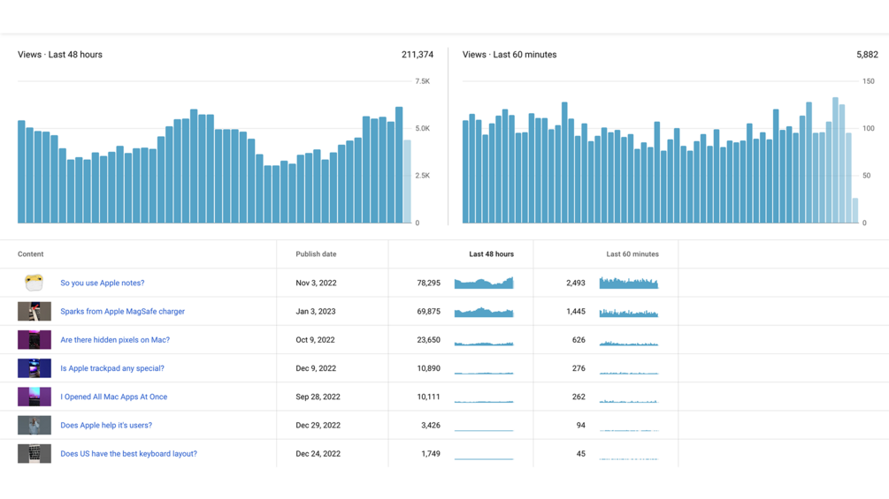Click the 45 last-hour value

tap(580, 454)
